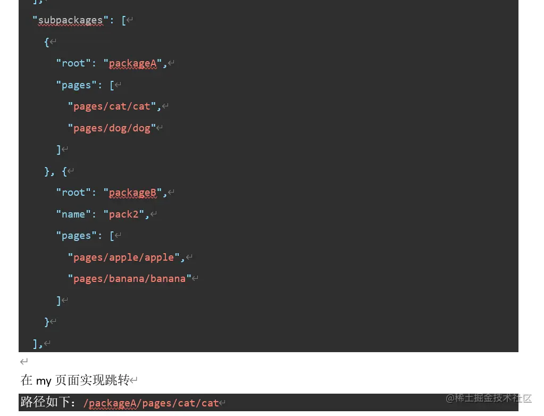Click the "pages" key under packageA
This screenshot has width=544, height=416.
(77, 85)
